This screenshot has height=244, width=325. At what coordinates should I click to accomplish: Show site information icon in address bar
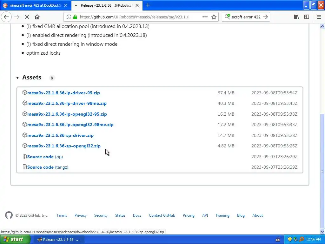[69, 17]
